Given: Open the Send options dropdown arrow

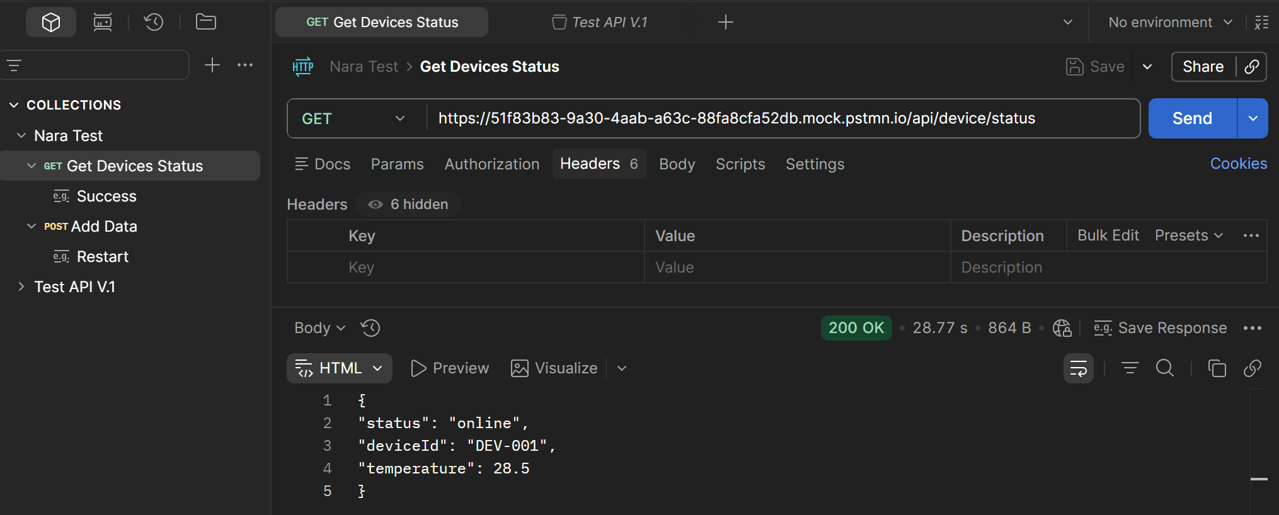Looking at the screenshot, I should (1253, 118).
